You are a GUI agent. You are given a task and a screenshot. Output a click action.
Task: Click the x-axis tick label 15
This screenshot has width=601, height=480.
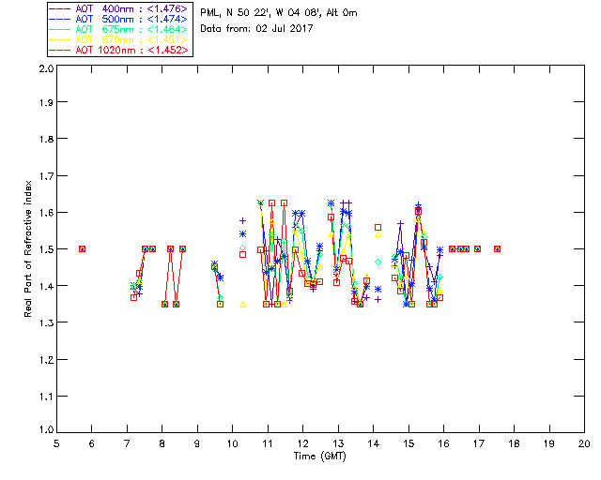point(408,443)
